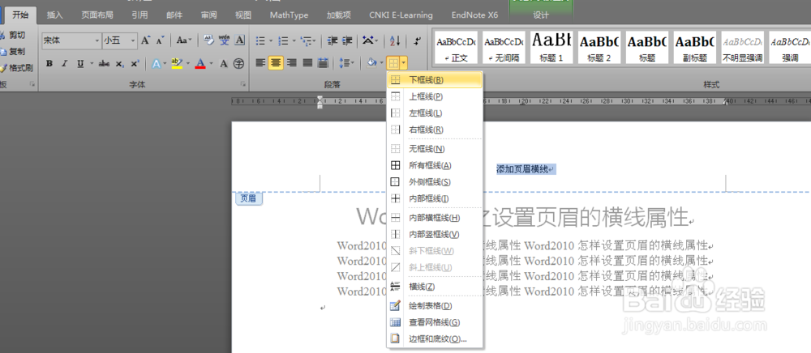
Task: Select 外侧框线 outside borders
Action: pos(435,182)
